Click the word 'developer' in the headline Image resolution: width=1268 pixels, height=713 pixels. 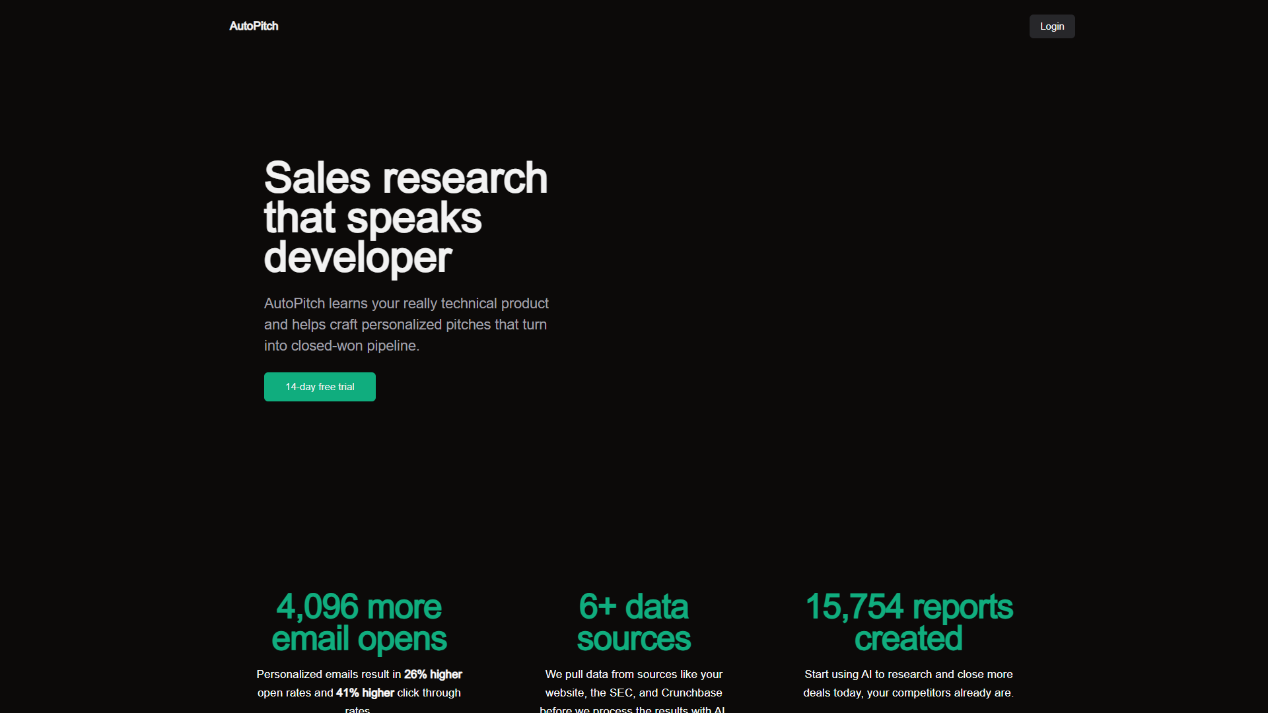tap(357, 257)
